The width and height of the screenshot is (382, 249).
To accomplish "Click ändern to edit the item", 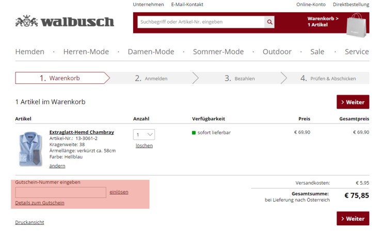I will [x=57, y=166].
